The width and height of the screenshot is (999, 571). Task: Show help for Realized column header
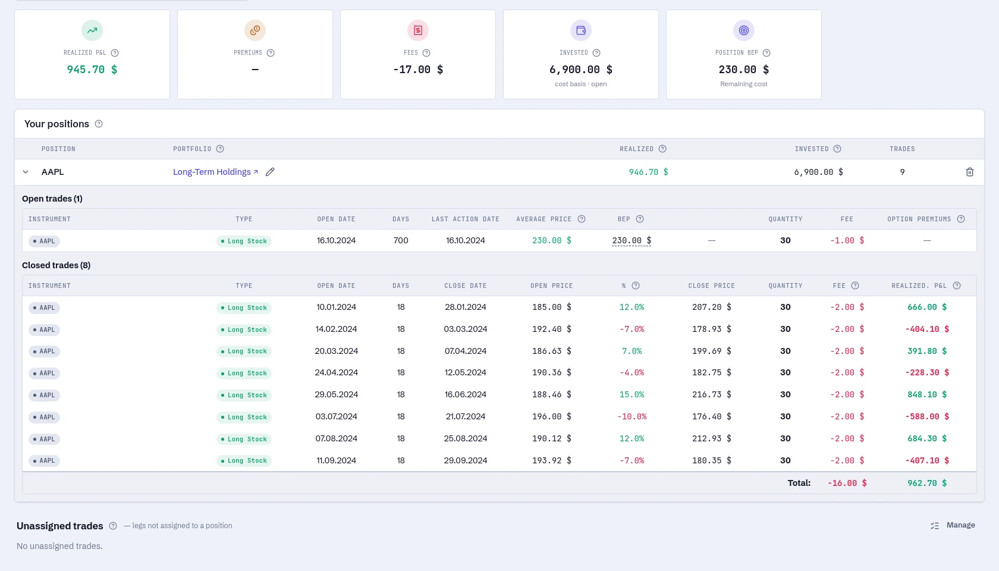pyautogui.click(x=662, y=149)
